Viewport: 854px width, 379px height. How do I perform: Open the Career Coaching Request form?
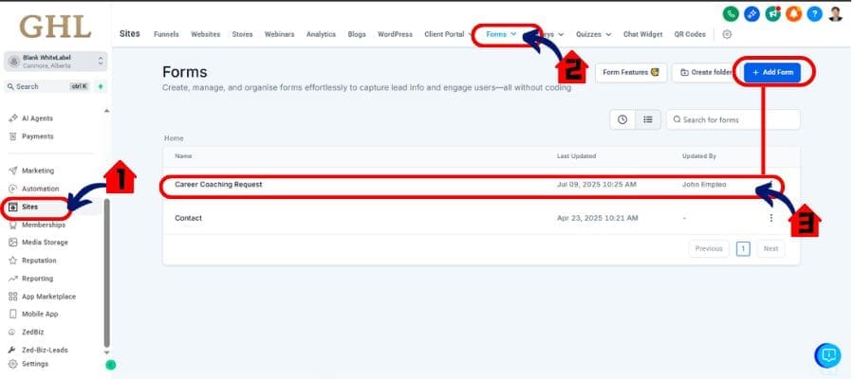point(218,185)
